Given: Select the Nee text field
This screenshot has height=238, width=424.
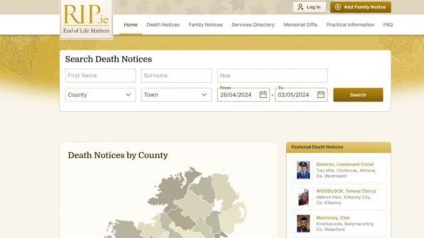Looking at the screenshot, I should 272,75.
